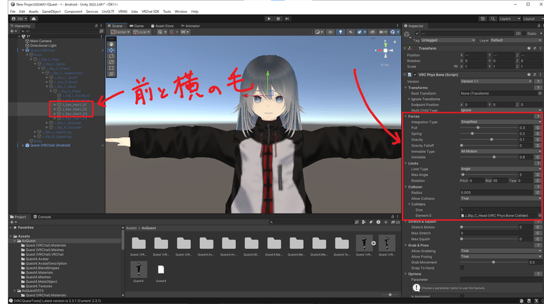This screenshot has height=304, width=544.
Task: Toggle scene lighting lightbulb icon
Action: tap(341, 32)
